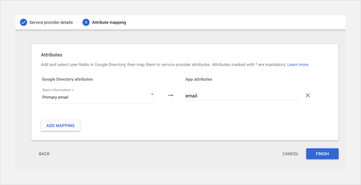
Task: Click the Attributes section heading
Action: [52, 55]
